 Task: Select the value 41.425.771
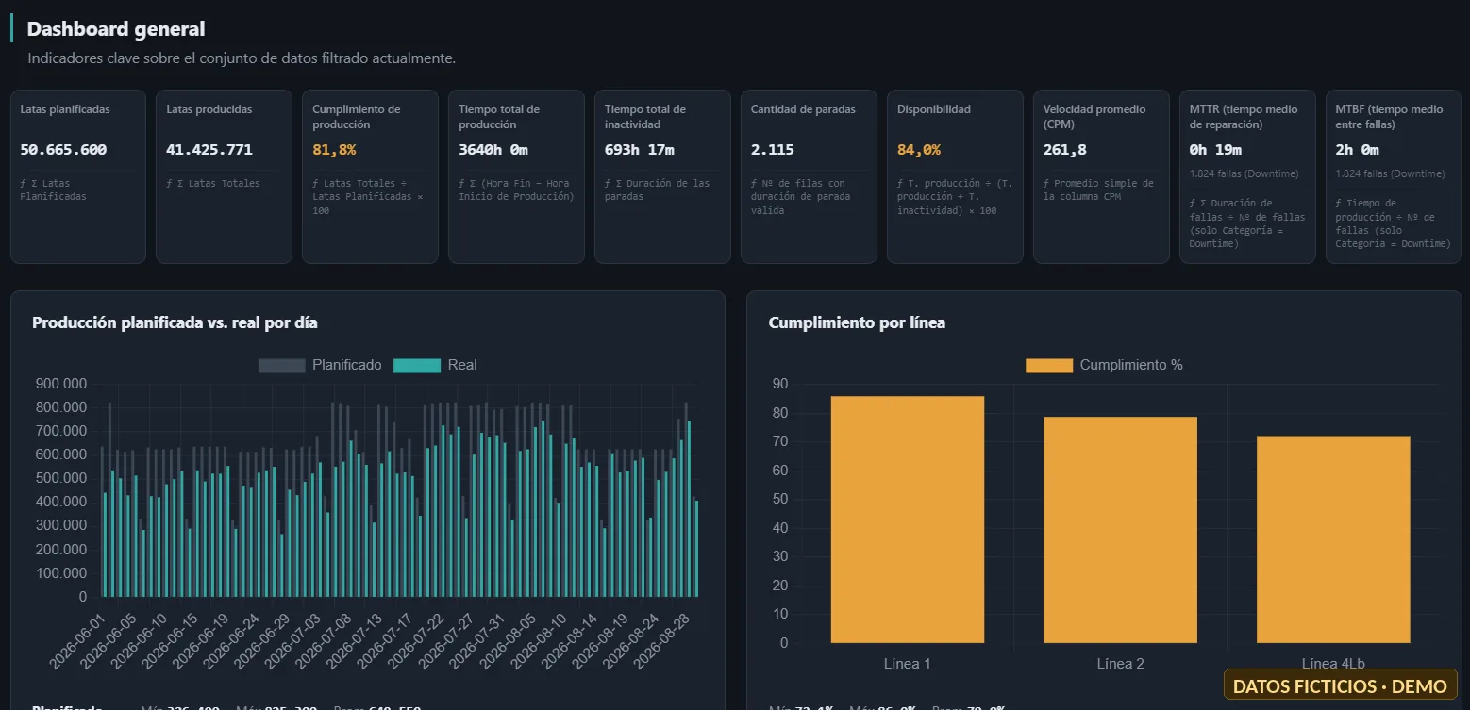[x=209, y=150]
